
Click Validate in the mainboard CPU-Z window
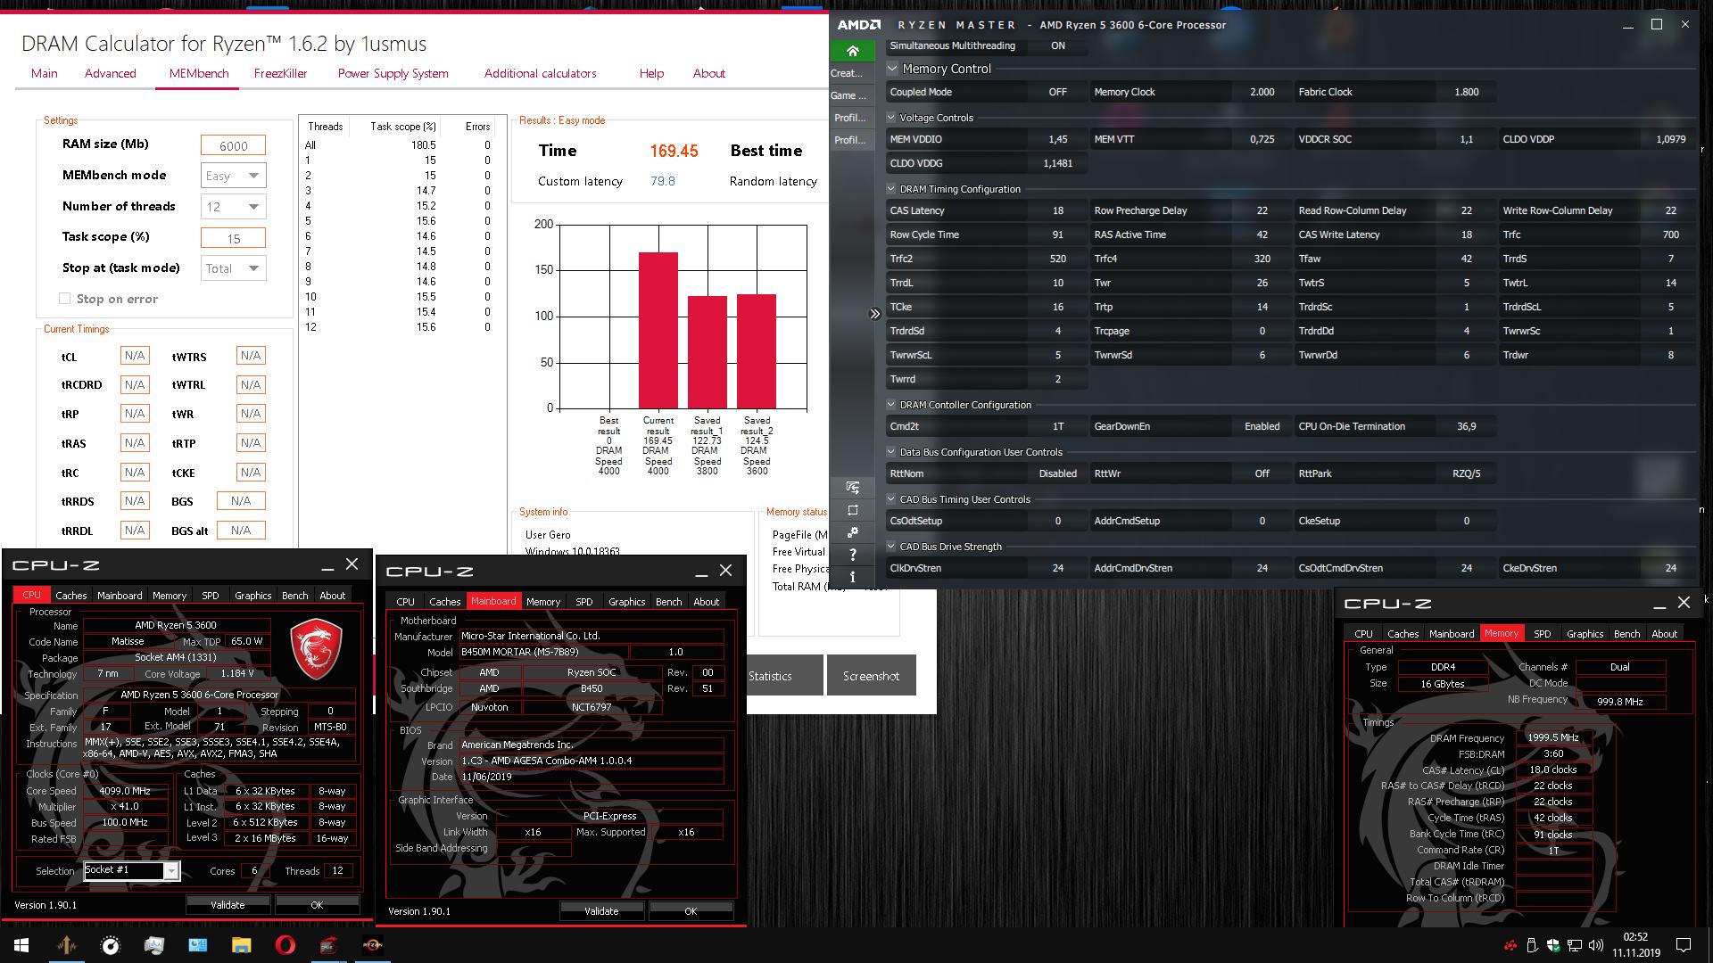coord(600,910)
